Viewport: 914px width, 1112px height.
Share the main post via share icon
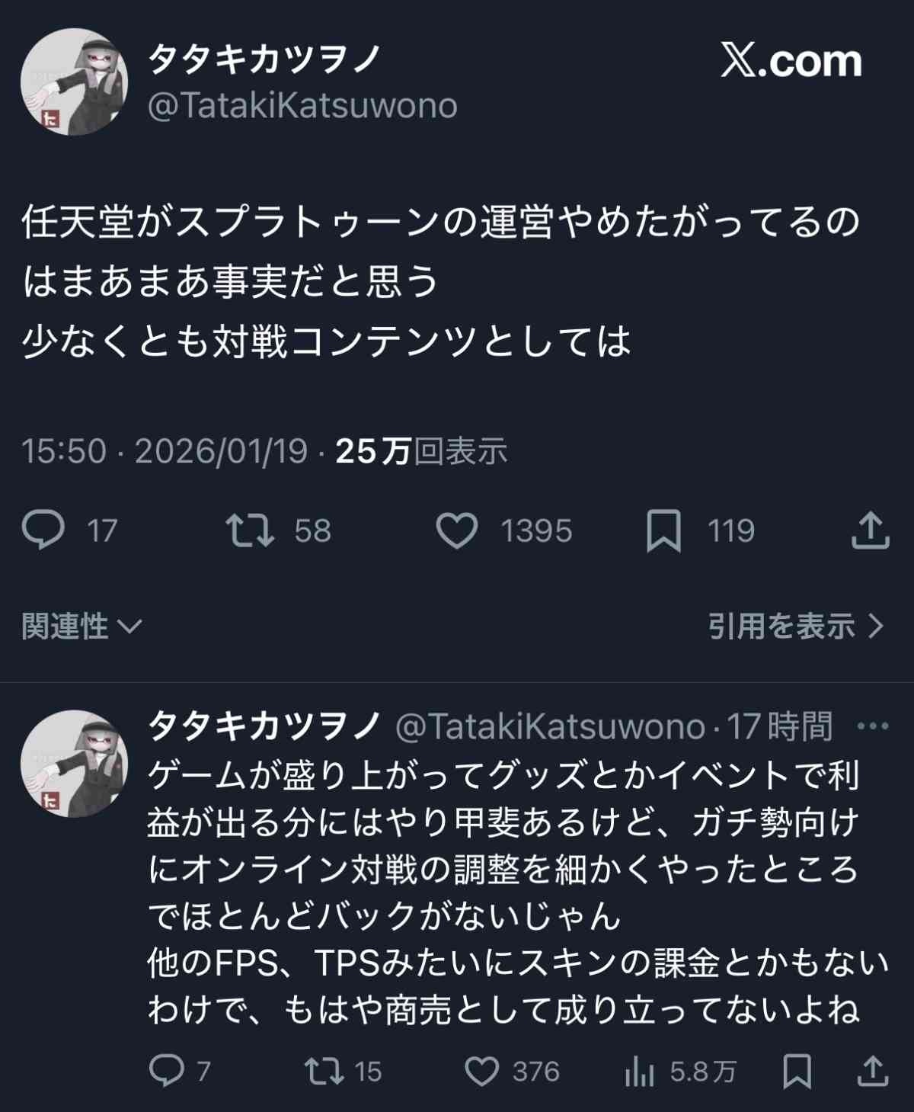pyautogui.click(x=870, y=530)
